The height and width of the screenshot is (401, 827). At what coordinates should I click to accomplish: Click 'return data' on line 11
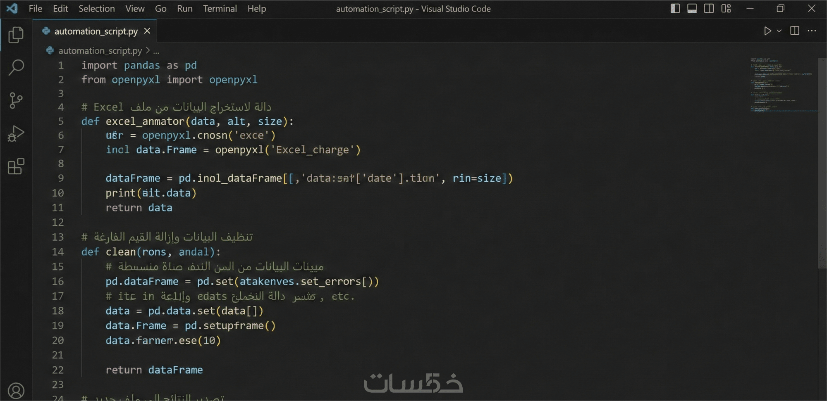coord(139,208)
